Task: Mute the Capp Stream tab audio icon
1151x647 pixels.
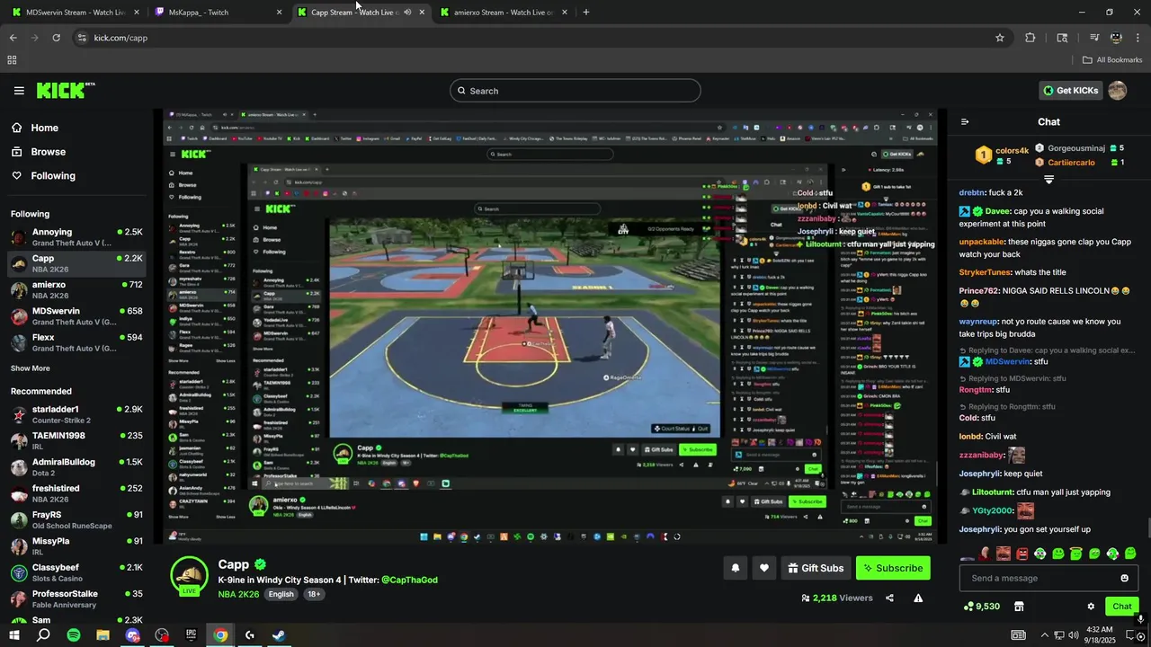Action: pyautogui.click(x=407, y=13)
